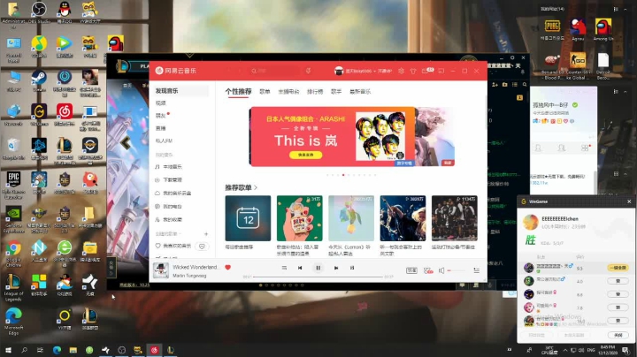Select the 歌单 tab

[x=265, y=92]
